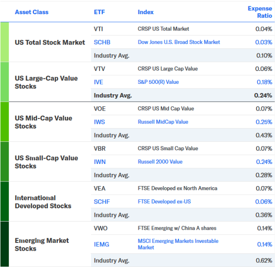The image size is (275, 267).
Task: Click IVE's 0.18% expense ratio
Action: pos(264,82)
